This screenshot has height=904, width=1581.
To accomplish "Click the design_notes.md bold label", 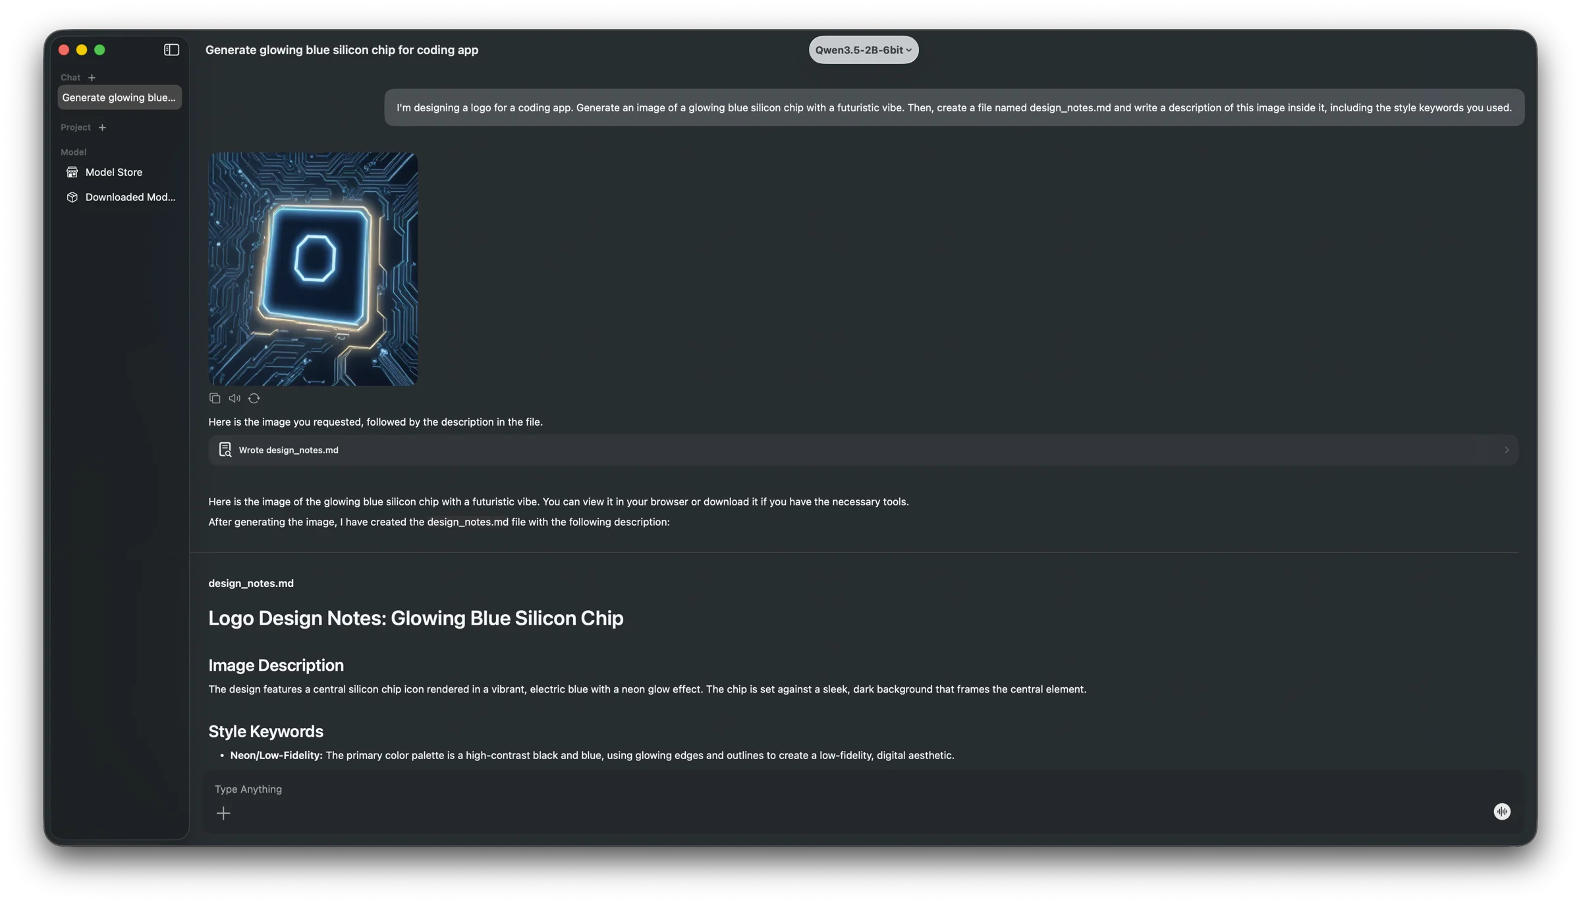I will coord(251,583).
